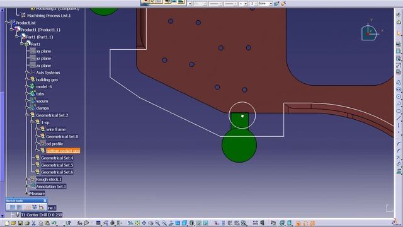Select the vacum tree item
403x227 pixels.
click(42, 101)
